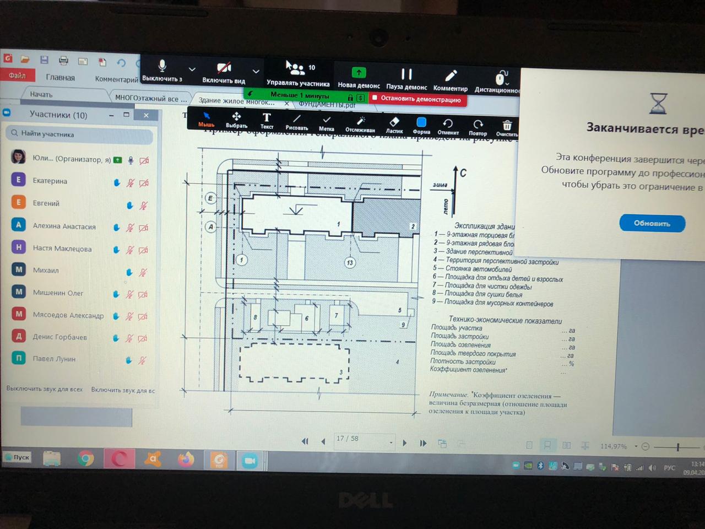Viewport: 705px width, 529px height.
Task: Click the undo arrow in PDF toolbar
Action: (x=121, y=63)
